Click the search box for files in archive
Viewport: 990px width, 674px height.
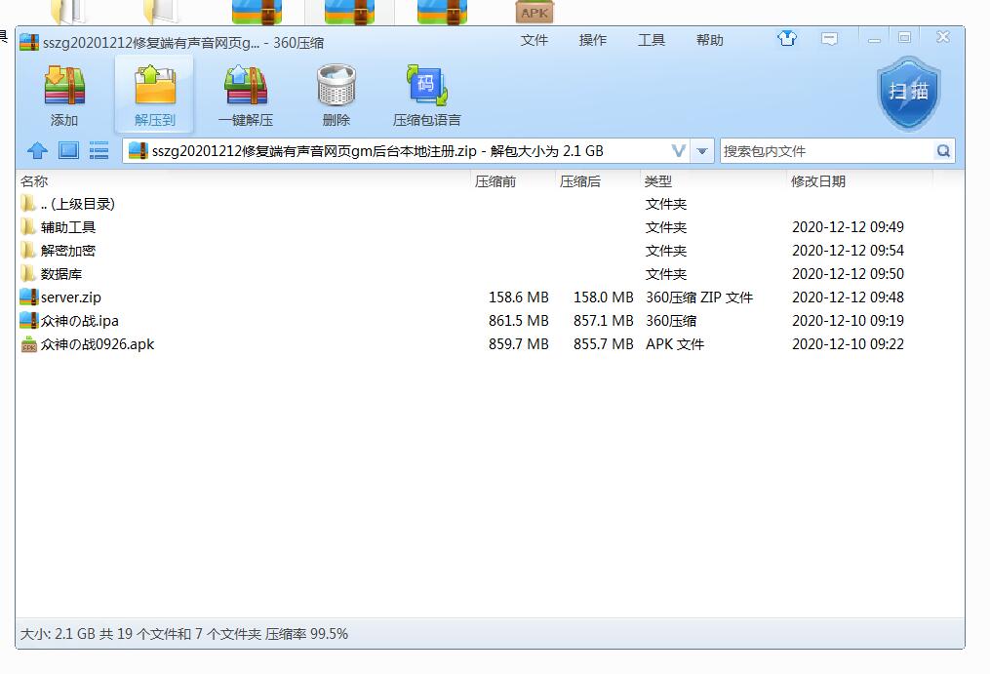pyautogui.click(x=825, y=151)
